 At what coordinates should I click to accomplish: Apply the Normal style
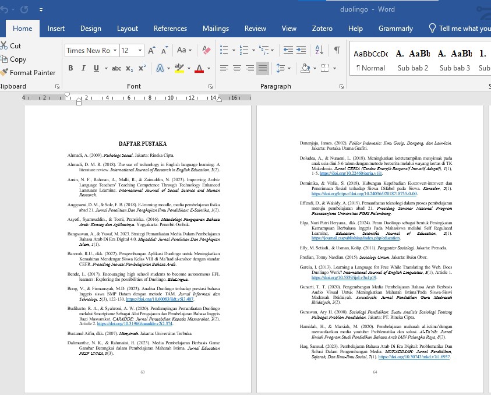point(371,61)
